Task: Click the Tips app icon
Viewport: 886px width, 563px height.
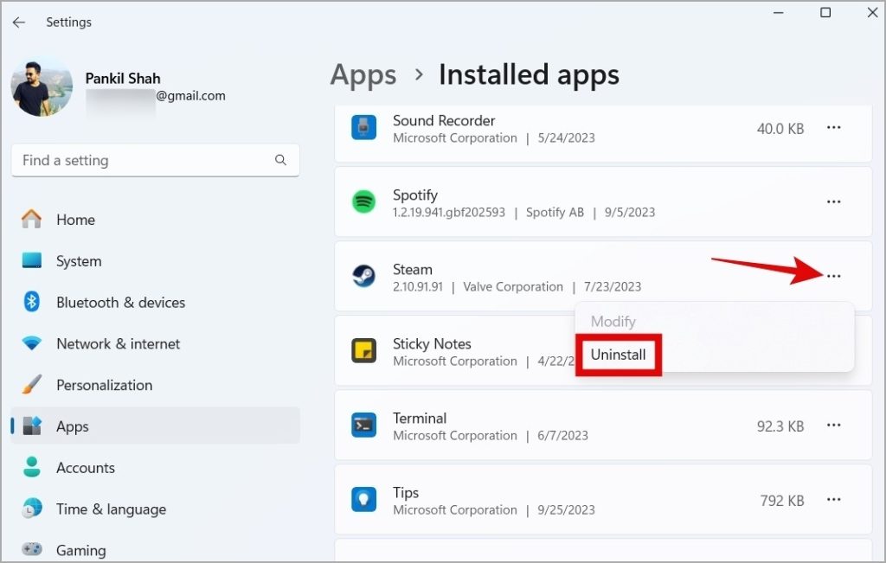Action: 364,500
